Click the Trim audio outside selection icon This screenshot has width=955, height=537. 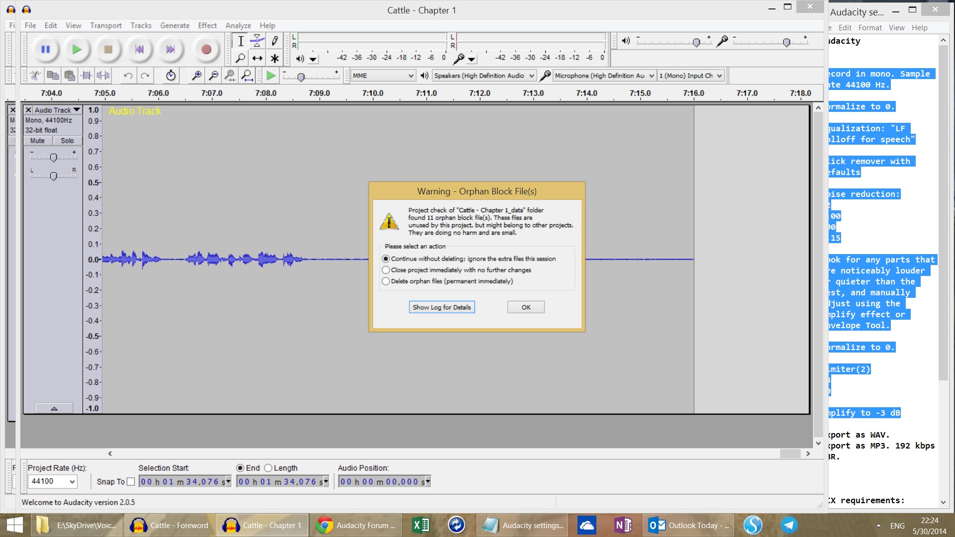coord(86,76)
